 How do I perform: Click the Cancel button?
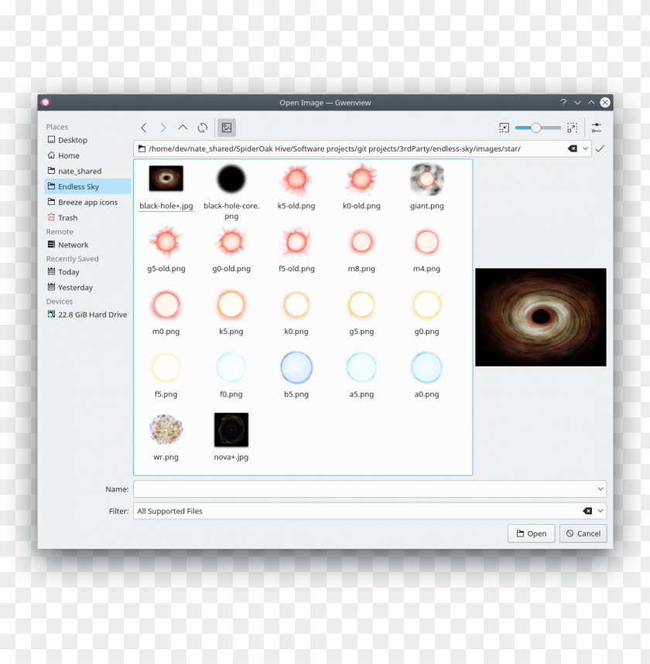583,533
